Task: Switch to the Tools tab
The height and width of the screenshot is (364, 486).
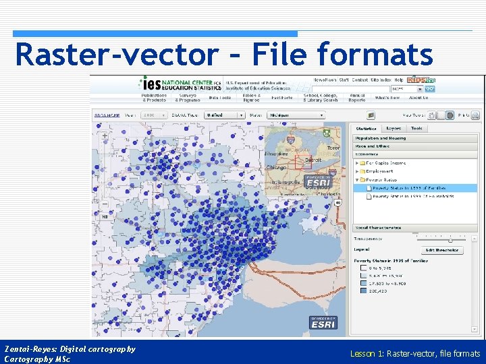Action: click(416, 128)
